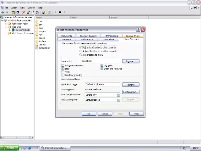
Task: Switch to the Directory Security tab
Action: point(88,36)
